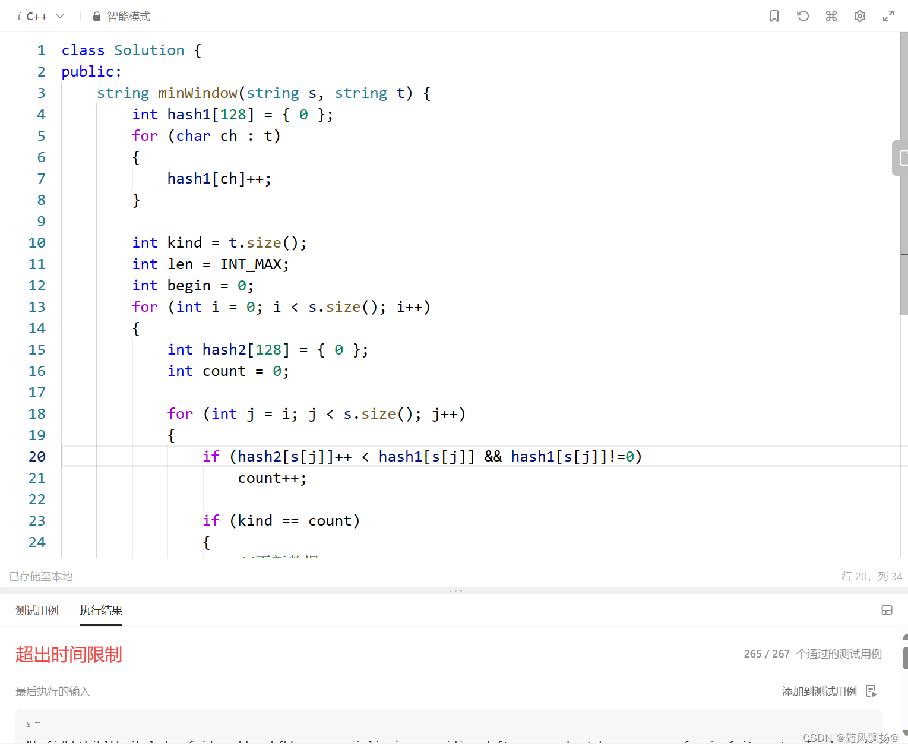
Task: Click 'int hash1[128]' declaration on line 4
Action: [x=193, y=115]
